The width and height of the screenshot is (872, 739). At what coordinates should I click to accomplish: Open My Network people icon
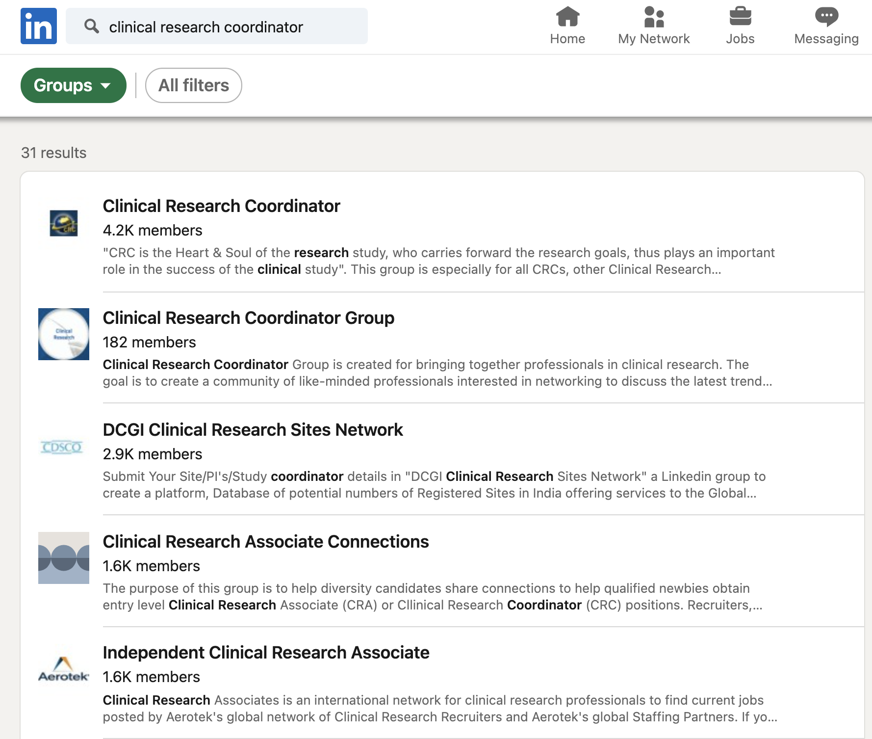654,16
